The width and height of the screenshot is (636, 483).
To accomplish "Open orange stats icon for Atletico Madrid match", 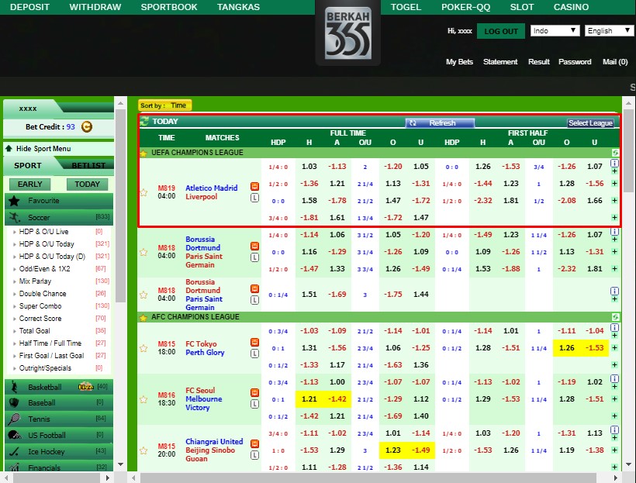I will point(254,187).
